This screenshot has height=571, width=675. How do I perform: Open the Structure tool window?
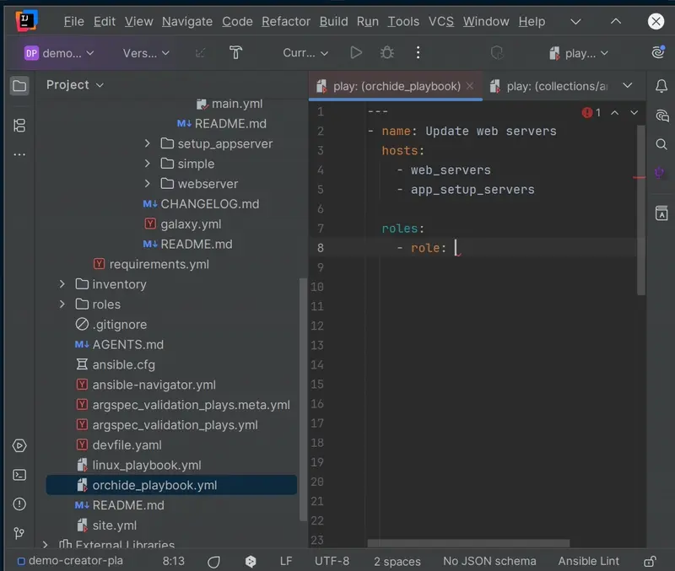19,125
